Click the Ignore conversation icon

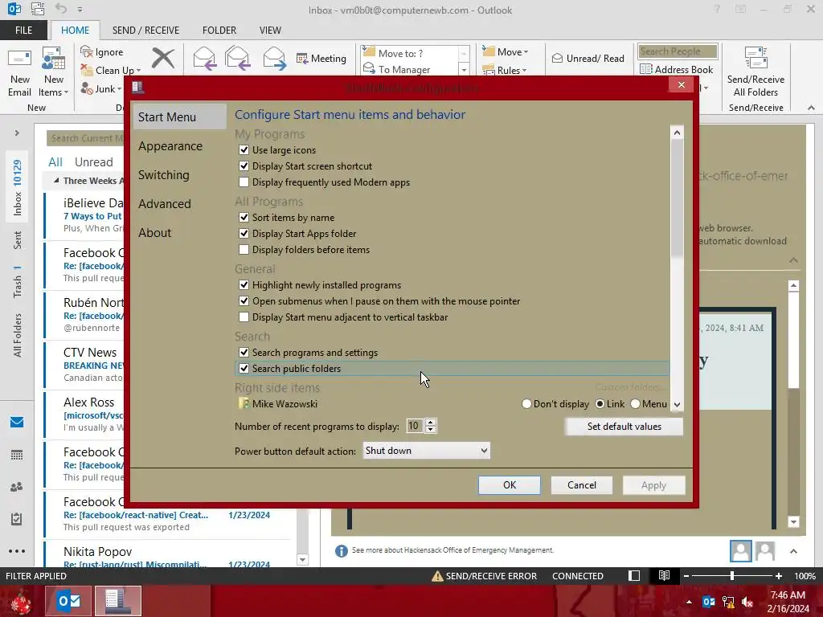87,51
